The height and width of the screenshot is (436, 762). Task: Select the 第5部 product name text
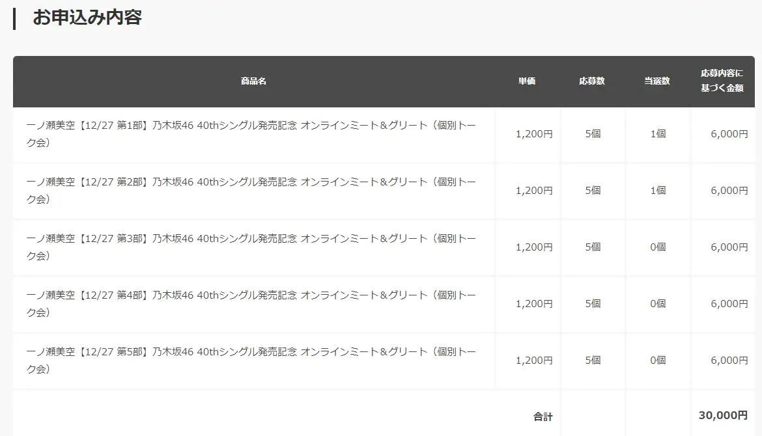pyautogui.click(x=251, y=361)
